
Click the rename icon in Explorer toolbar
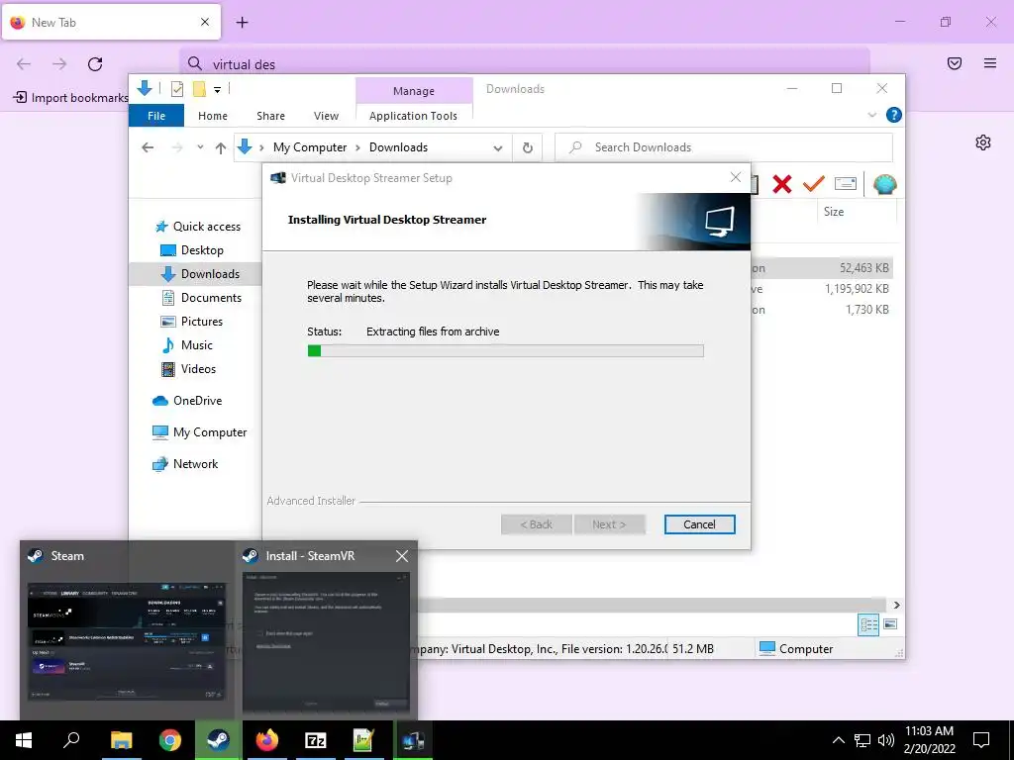pos(846,184)
